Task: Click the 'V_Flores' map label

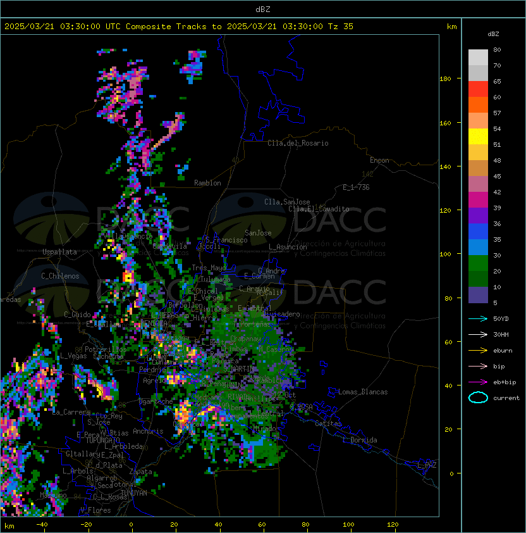Action: click(95, 510)
